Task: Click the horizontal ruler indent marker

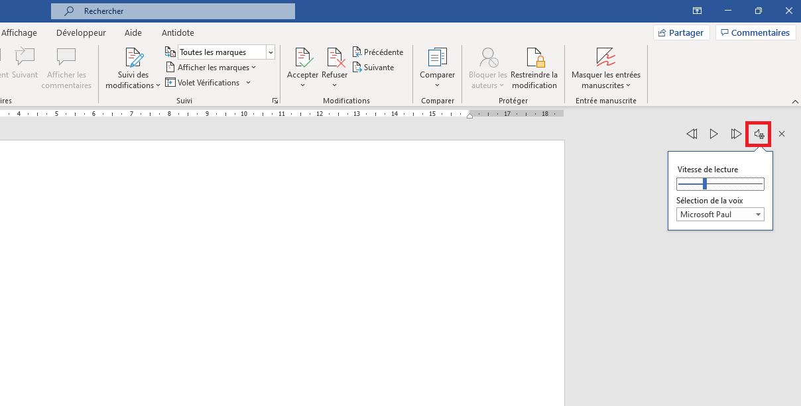Action: pos(469,115)
